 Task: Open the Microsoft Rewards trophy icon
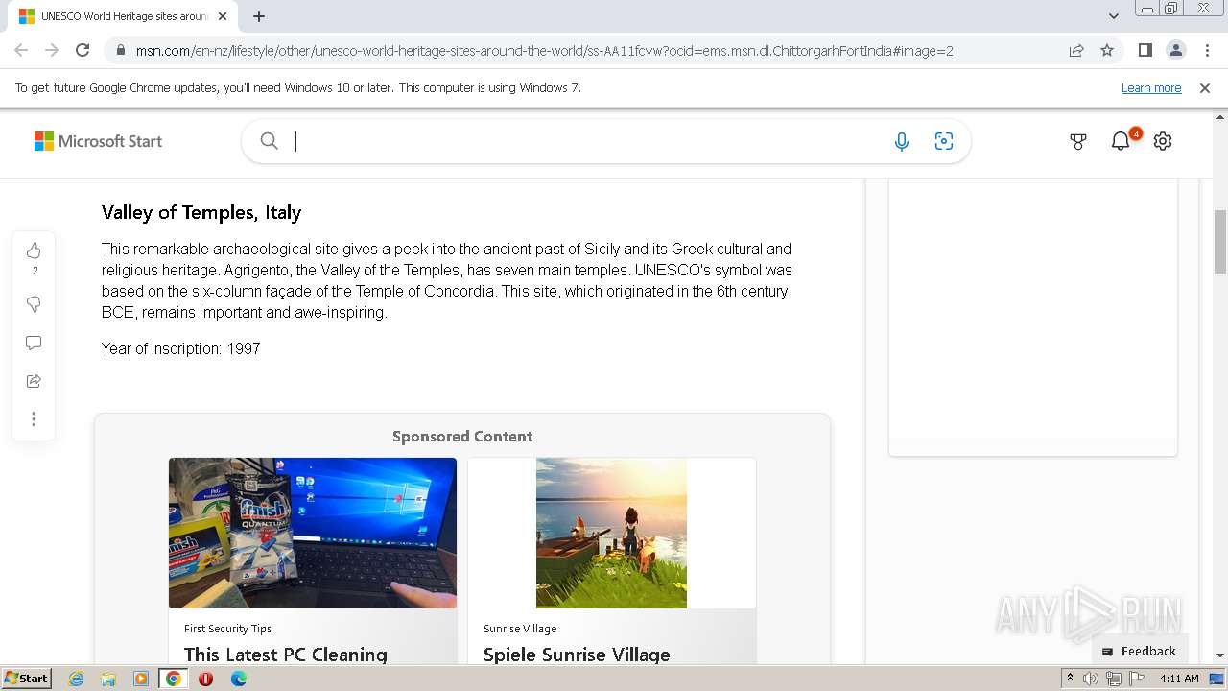[x=1078, y=141]
